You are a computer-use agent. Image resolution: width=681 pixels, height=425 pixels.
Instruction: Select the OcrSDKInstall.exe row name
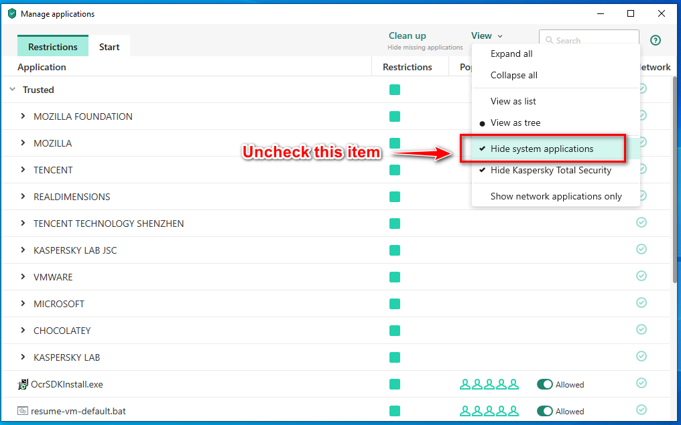(67, 385)
